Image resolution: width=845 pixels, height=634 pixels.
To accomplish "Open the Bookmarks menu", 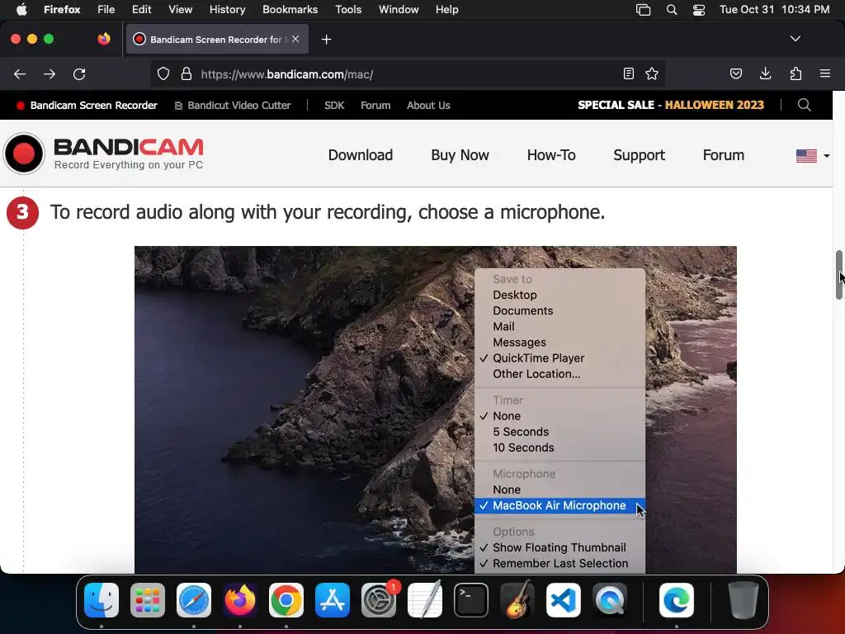I will 290,9.
